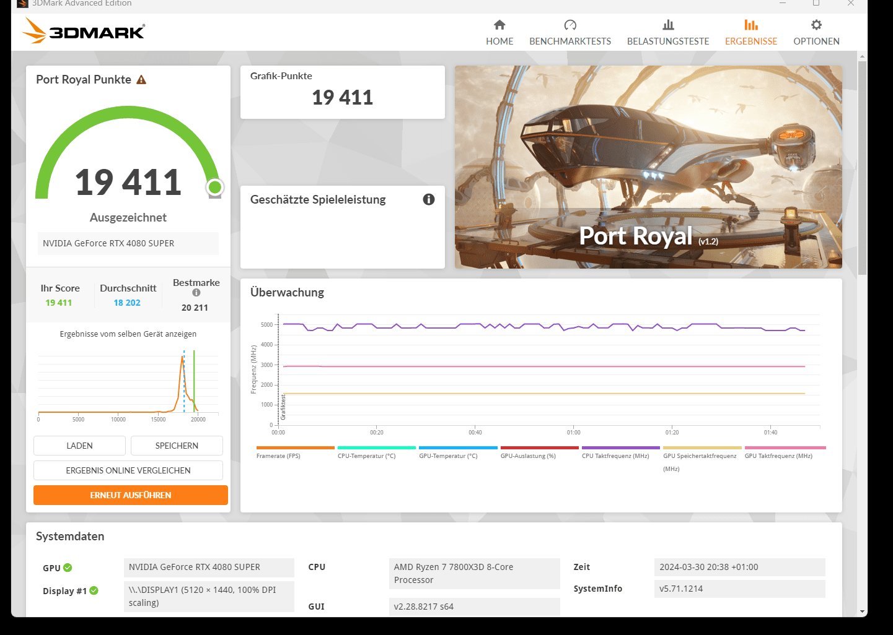Click the LADEN button
Screen dimensions: 893x635
(x=79, y=446)
